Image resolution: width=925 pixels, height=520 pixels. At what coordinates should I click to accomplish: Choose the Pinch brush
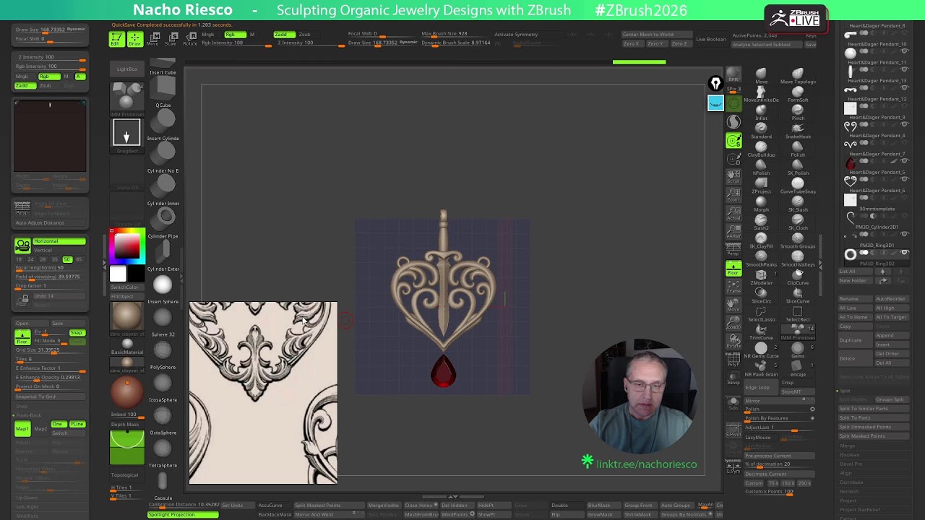pos(798,112)
